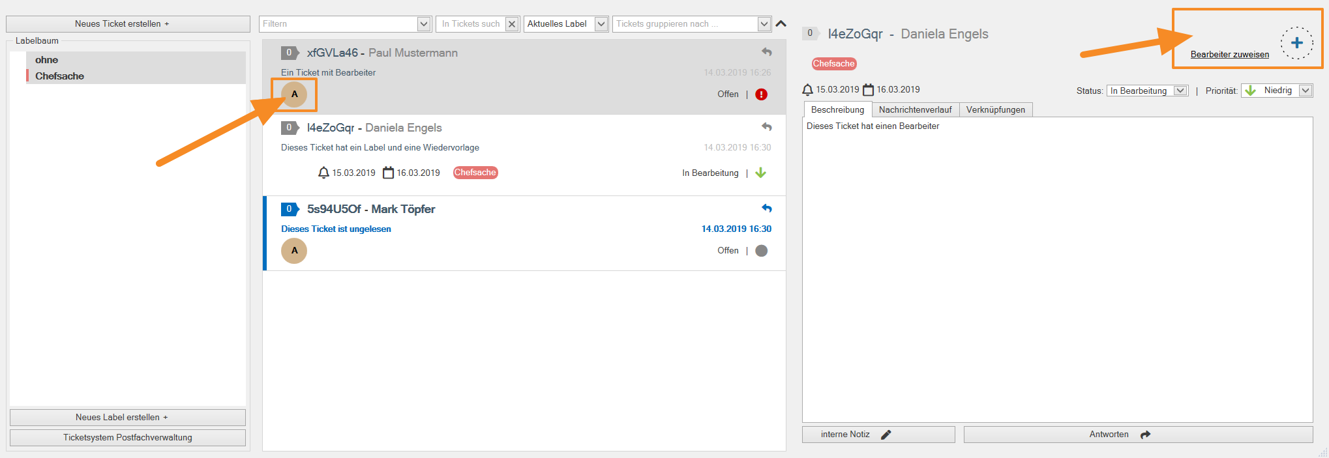Click the Bearbeiter zuweisen link

(1229, 55)
